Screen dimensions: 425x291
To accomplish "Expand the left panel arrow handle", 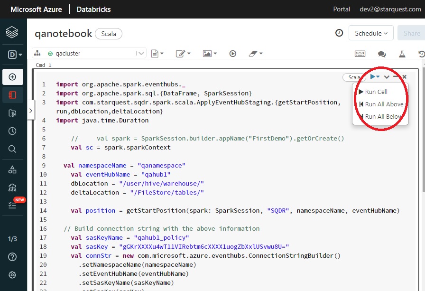I will 31,111.
